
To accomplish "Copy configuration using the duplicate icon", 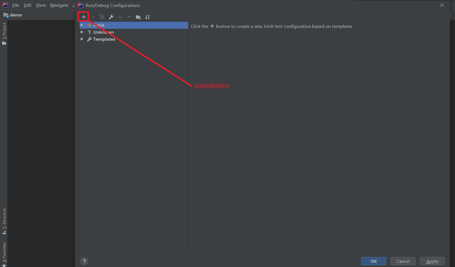I will click(x=102, y=17).
